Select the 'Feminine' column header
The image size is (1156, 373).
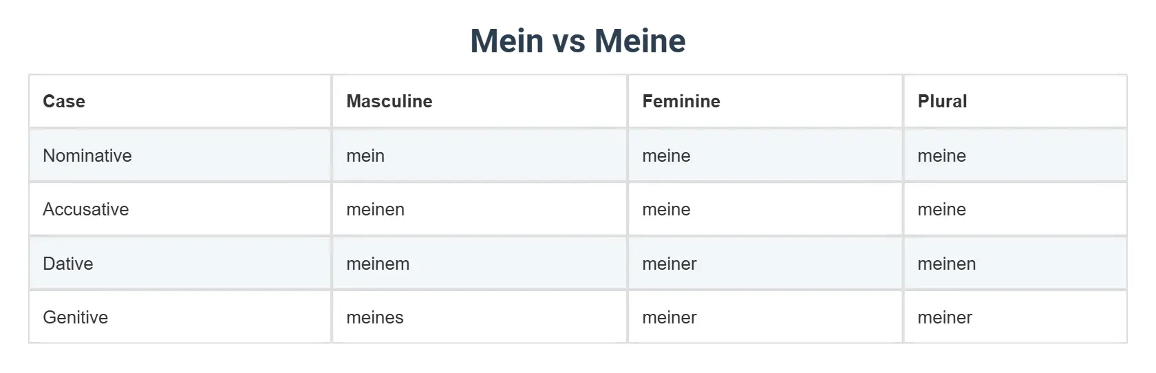pyautogui.click(x=681, y=101)
